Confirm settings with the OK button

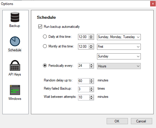point(117,121)
